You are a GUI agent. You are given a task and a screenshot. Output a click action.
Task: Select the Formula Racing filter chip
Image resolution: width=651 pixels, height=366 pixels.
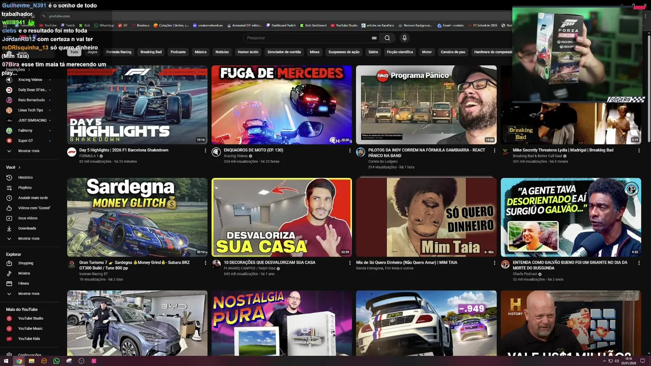119,52
